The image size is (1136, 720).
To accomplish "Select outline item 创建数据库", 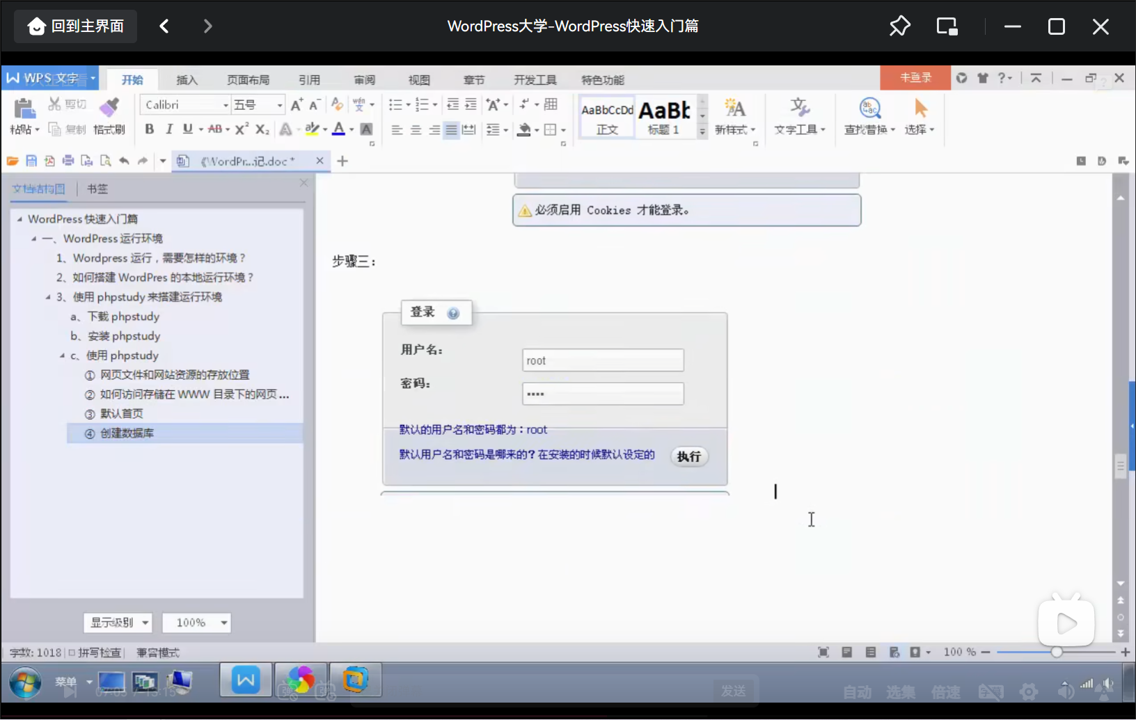I will [185, 433].
